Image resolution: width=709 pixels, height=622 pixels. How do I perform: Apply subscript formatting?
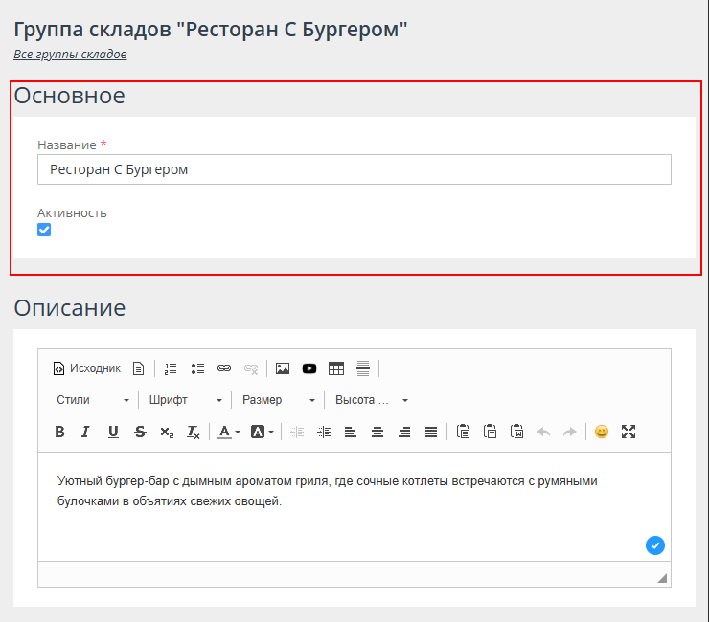[167, 433]
